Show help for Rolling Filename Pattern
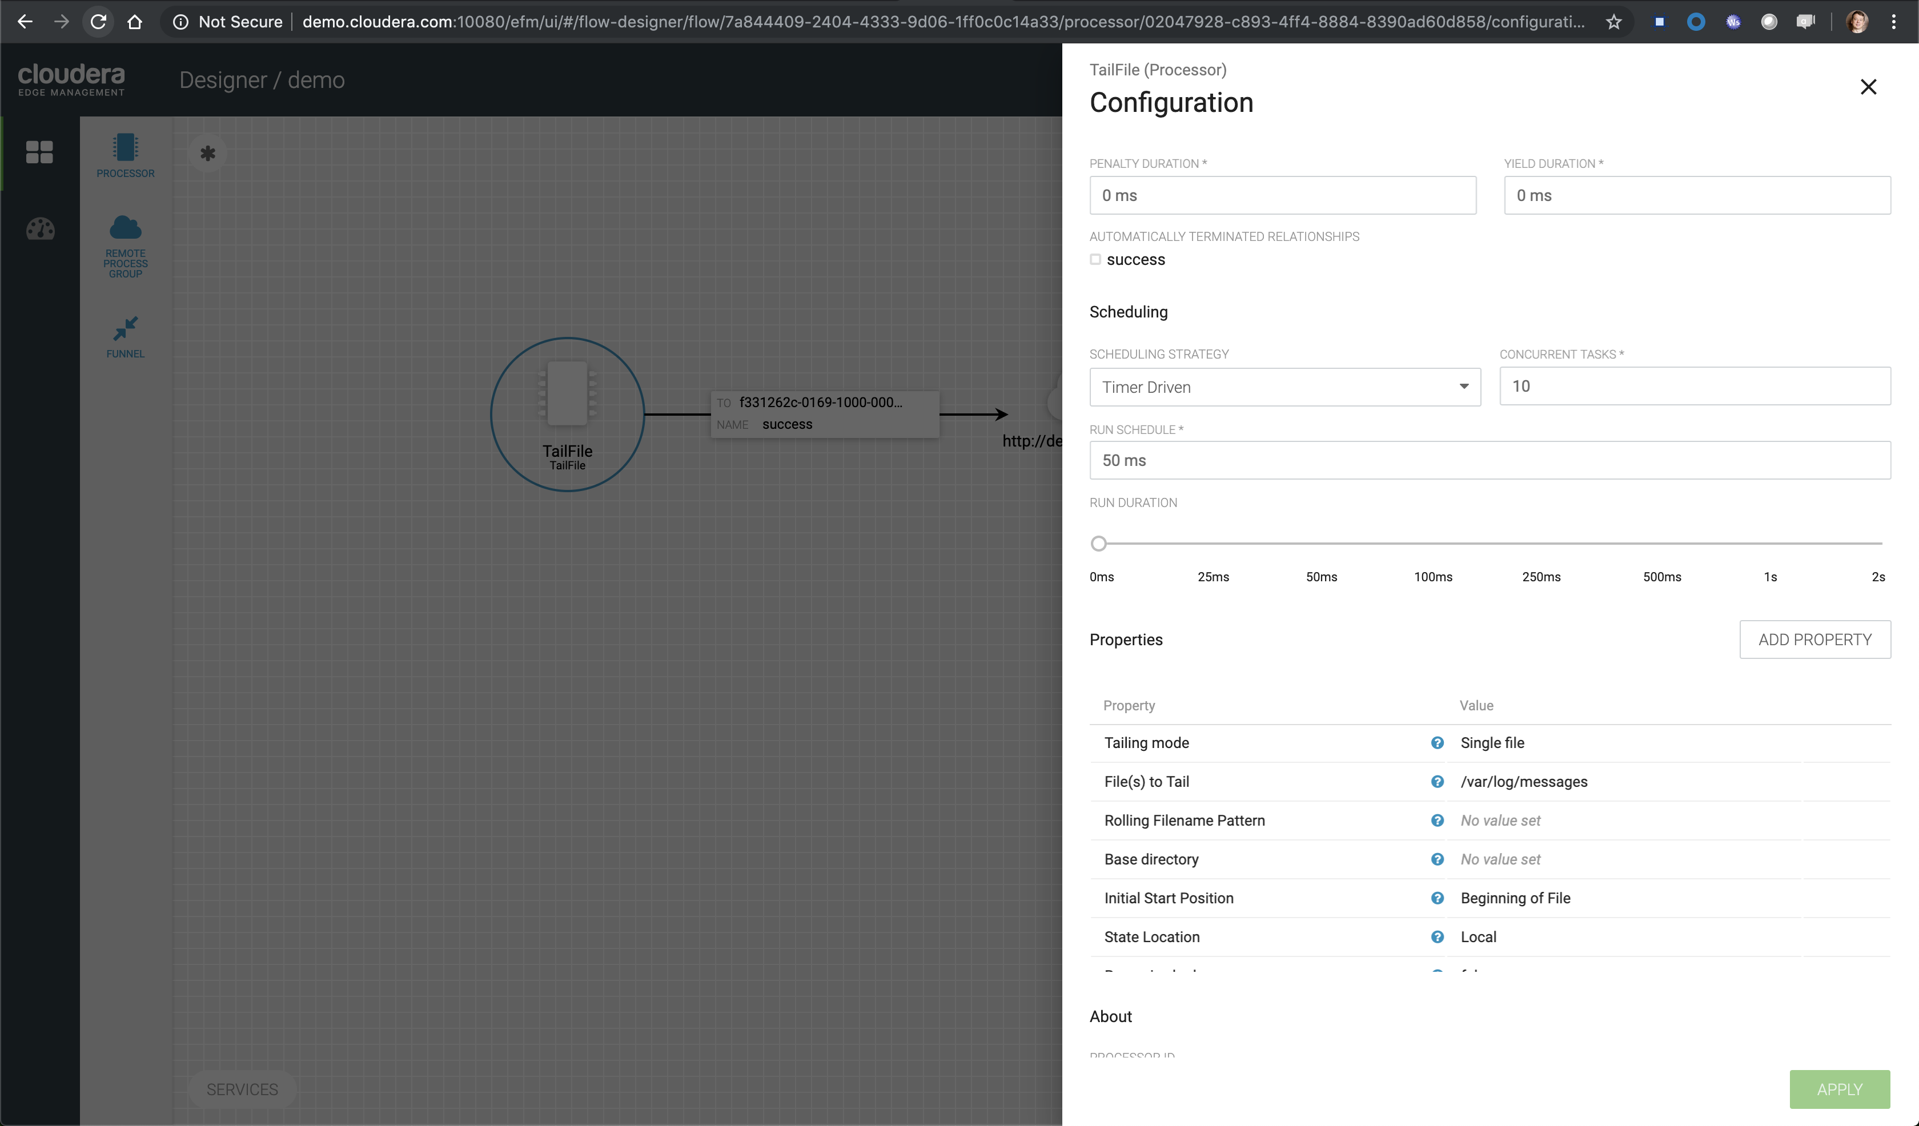Image resolution: width=1919 pixels, height=1126 pixels. coord(1437,821)
